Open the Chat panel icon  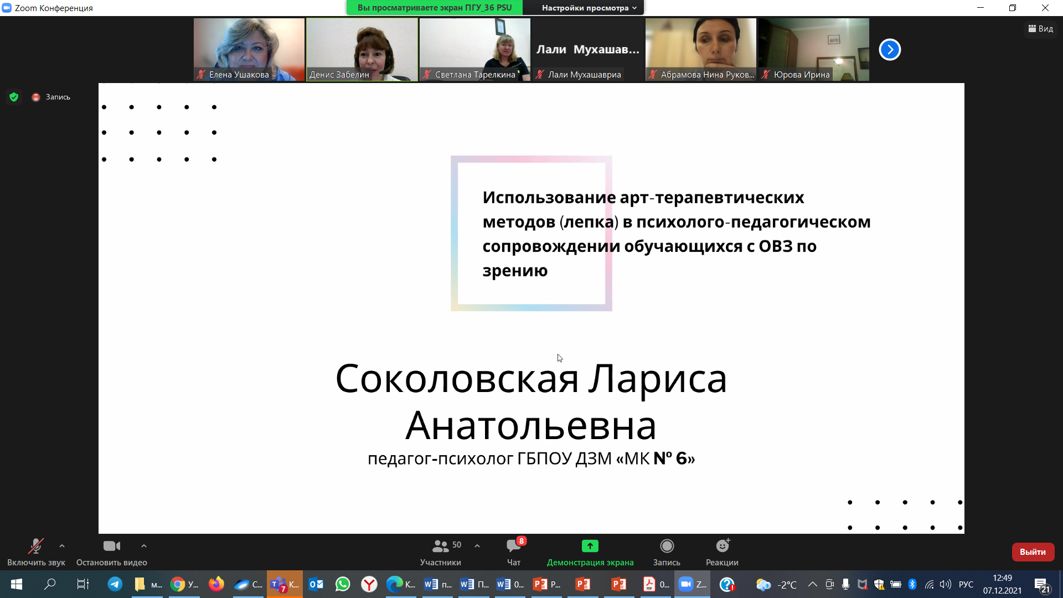pyautogui.click(x=513, y=547)
